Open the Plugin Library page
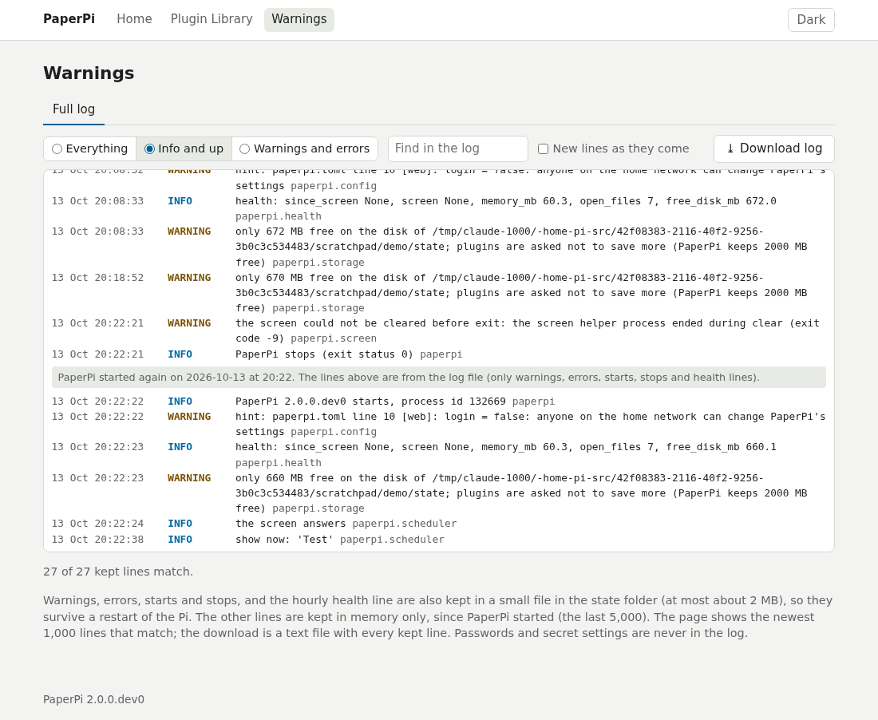The height and width of the screenshot is (720, 878). click(x=212, y=19)
